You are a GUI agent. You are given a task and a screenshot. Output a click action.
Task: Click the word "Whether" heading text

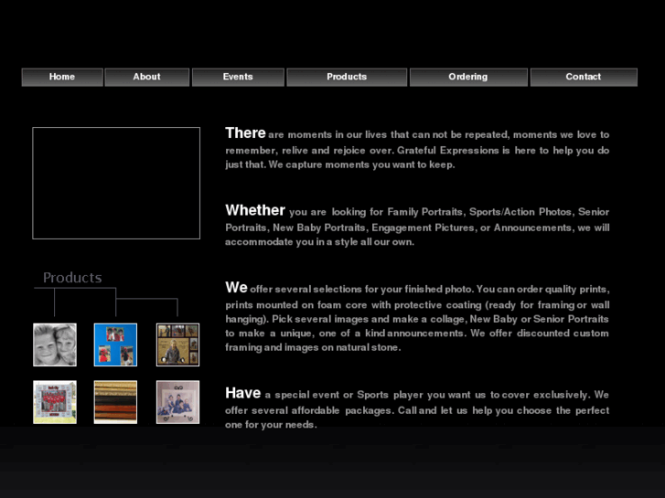(x=255, y=210)
